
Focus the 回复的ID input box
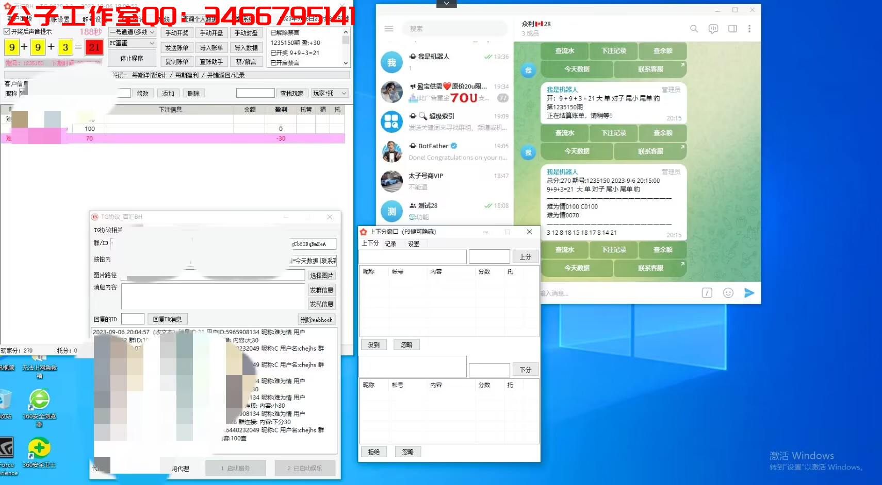[133, 319]
